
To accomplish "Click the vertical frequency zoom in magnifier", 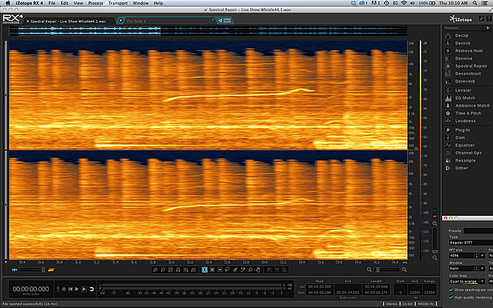I will [x=435, y=223].
